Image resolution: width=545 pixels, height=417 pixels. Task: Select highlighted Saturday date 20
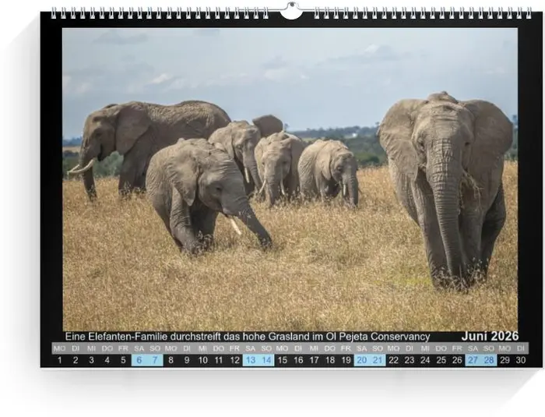[361, 360]
